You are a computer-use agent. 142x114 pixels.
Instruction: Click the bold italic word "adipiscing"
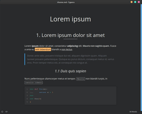[x=72, y=46]
